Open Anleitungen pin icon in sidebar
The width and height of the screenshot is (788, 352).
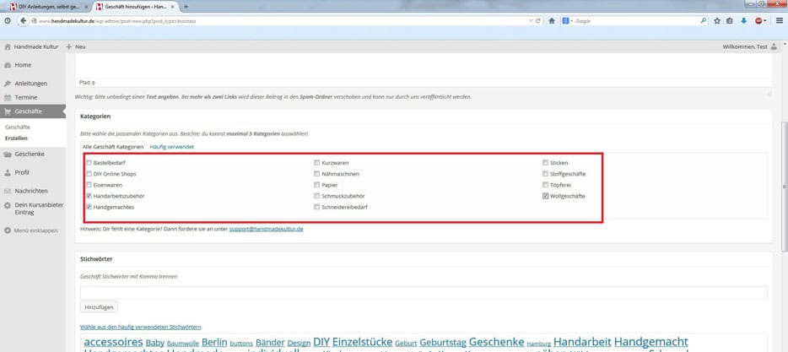tap(8, 84)
